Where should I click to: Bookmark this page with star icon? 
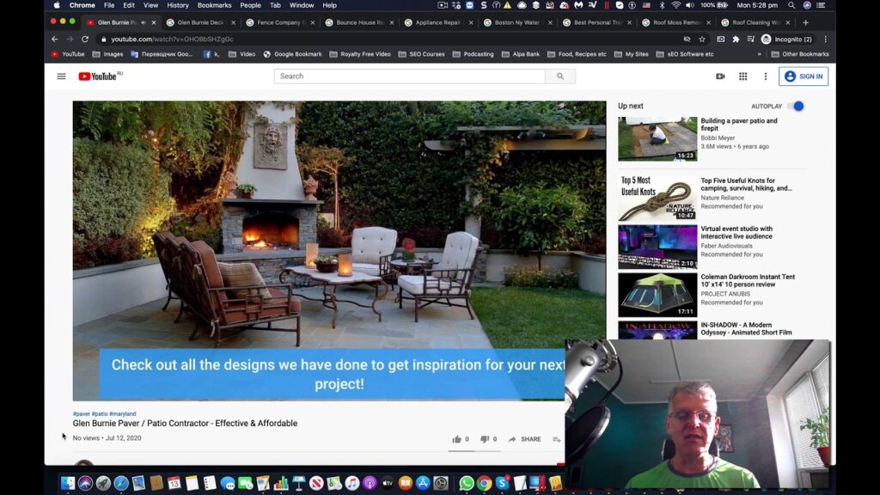(701, 40)
